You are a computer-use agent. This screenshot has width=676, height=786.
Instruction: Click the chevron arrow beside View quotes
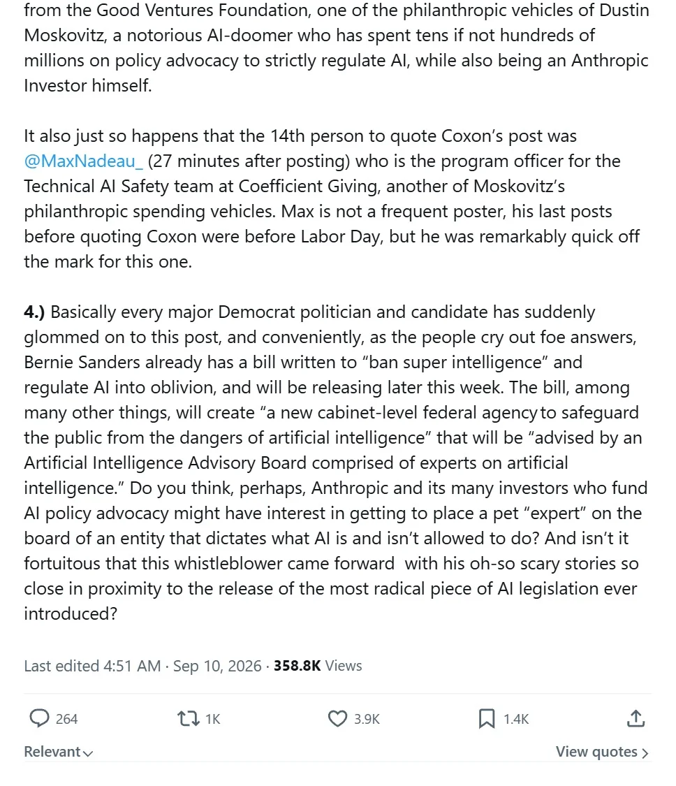[x=645, y=753]
